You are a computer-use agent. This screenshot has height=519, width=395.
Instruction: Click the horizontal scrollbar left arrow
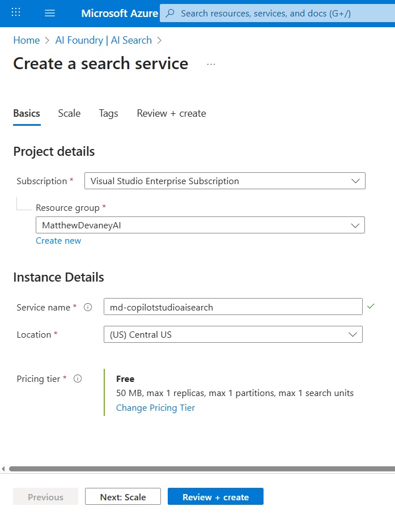point(3,469)
